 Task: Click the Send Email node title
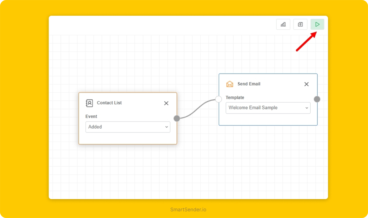coord(249,84)
